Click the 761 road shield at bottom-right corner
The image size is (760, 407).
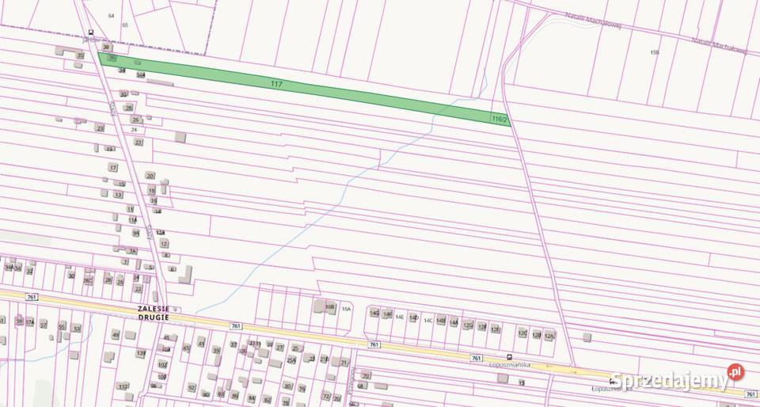(750, 394)
